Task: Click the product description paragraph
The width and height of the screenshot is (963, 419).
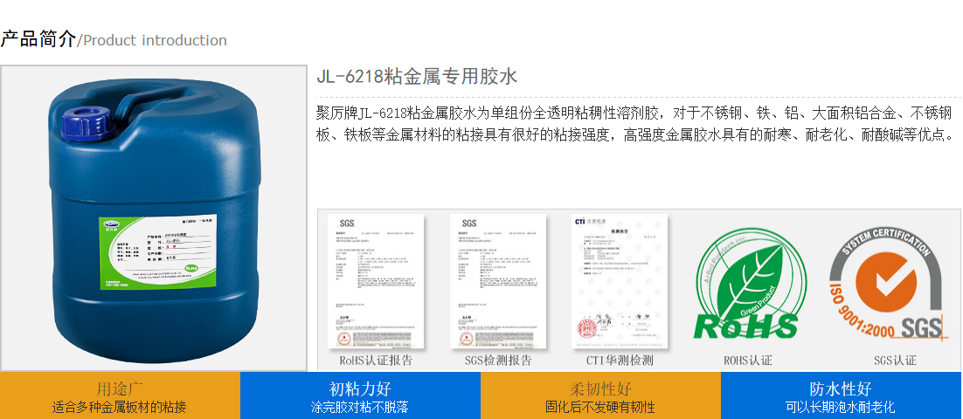Action: click(x=636, y=124)
